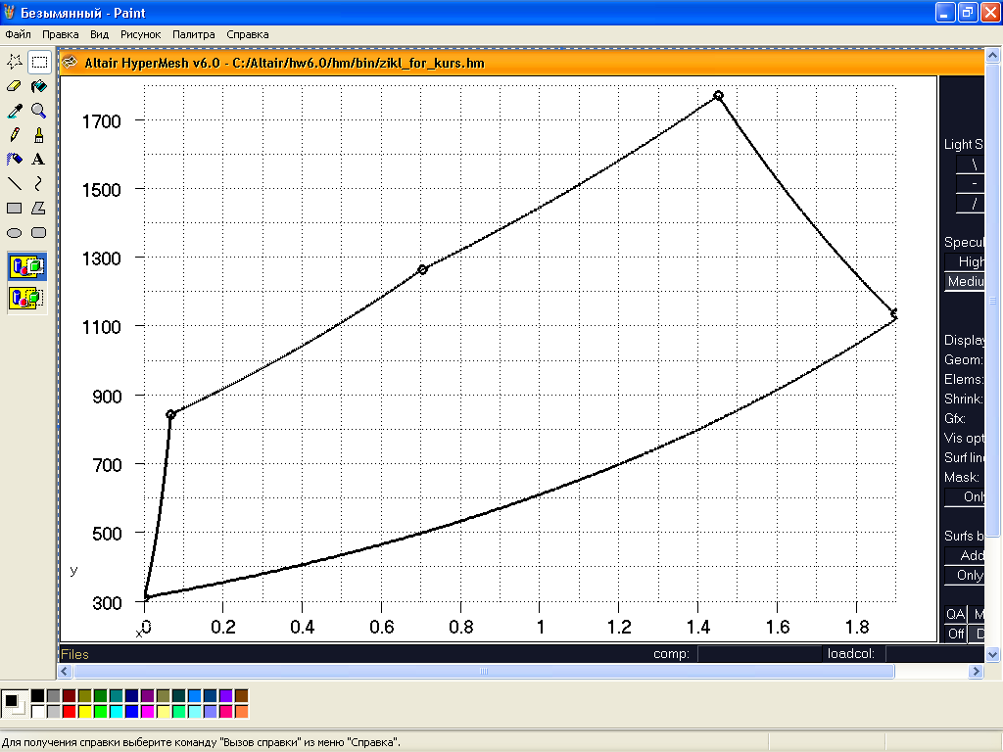Choose the Ellipse tool
This screenshot has width=1003, height=752.
tap(15, 233)
